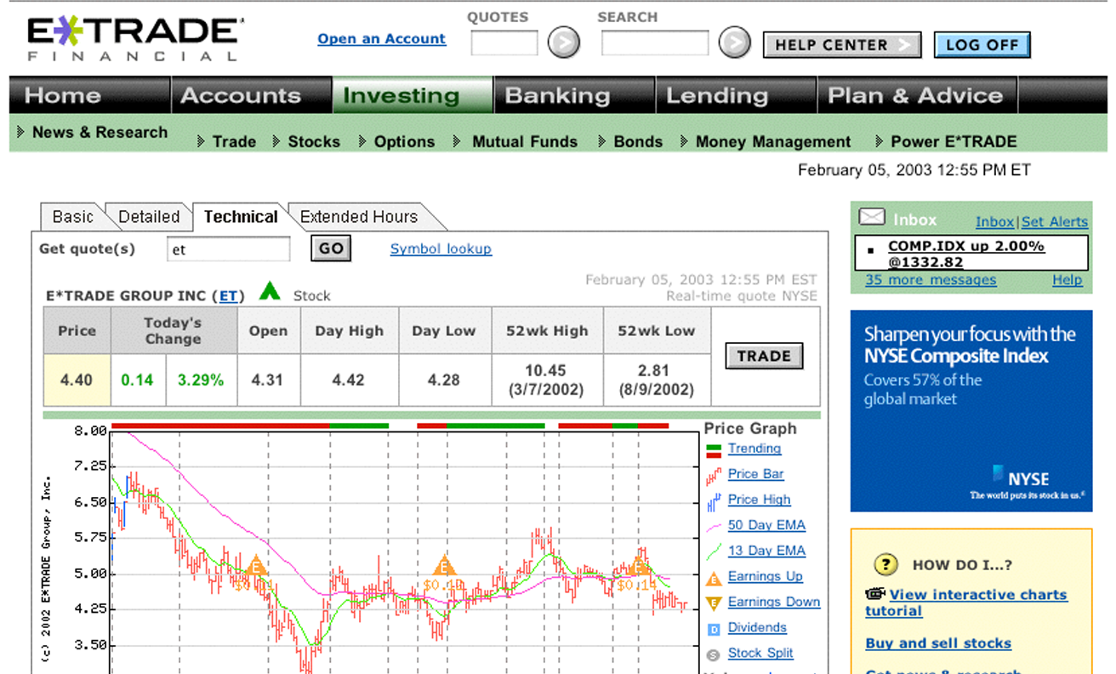The width and height of the screenshot is (1116, 674).
Task: Click the Price High legend icon
Action: click(714, 500)
